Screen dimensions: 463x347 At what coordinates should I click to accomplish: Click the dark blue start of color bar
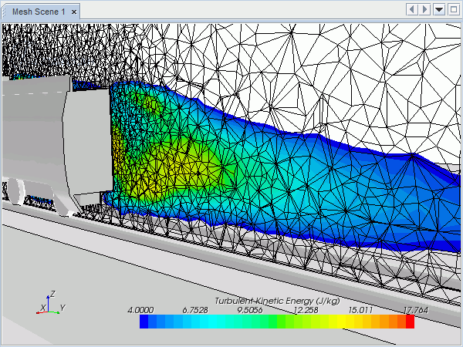coord(144,322)
